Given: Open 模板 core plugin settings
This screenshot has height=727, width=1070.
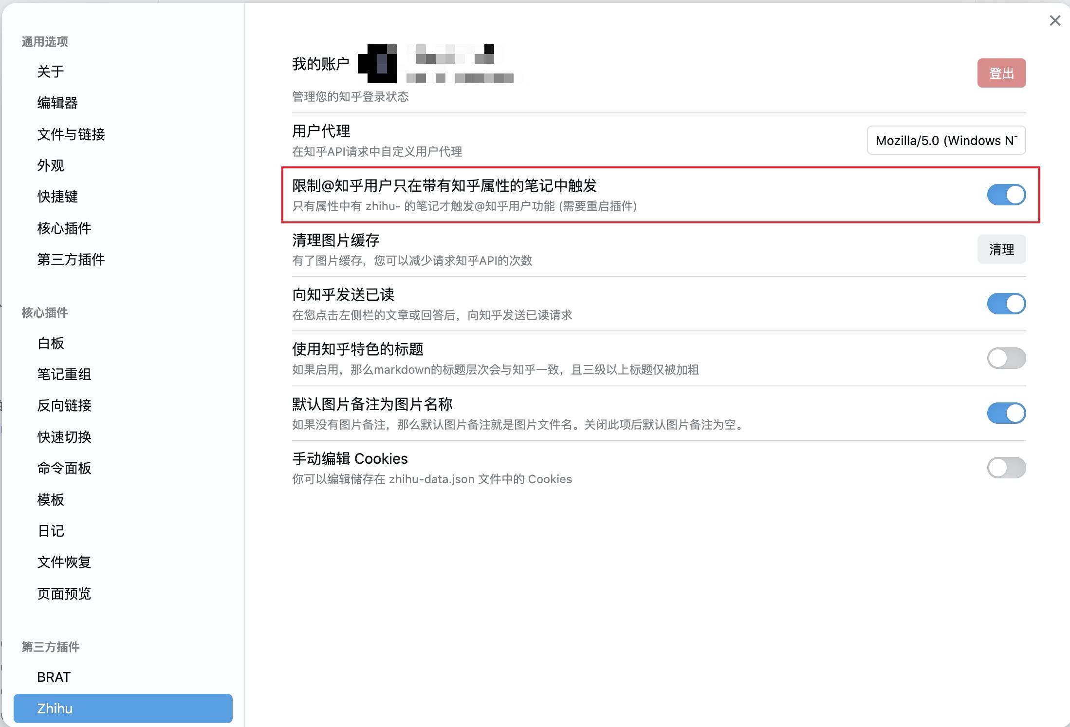Looking at the screenshot, I should tap(50, 500).
